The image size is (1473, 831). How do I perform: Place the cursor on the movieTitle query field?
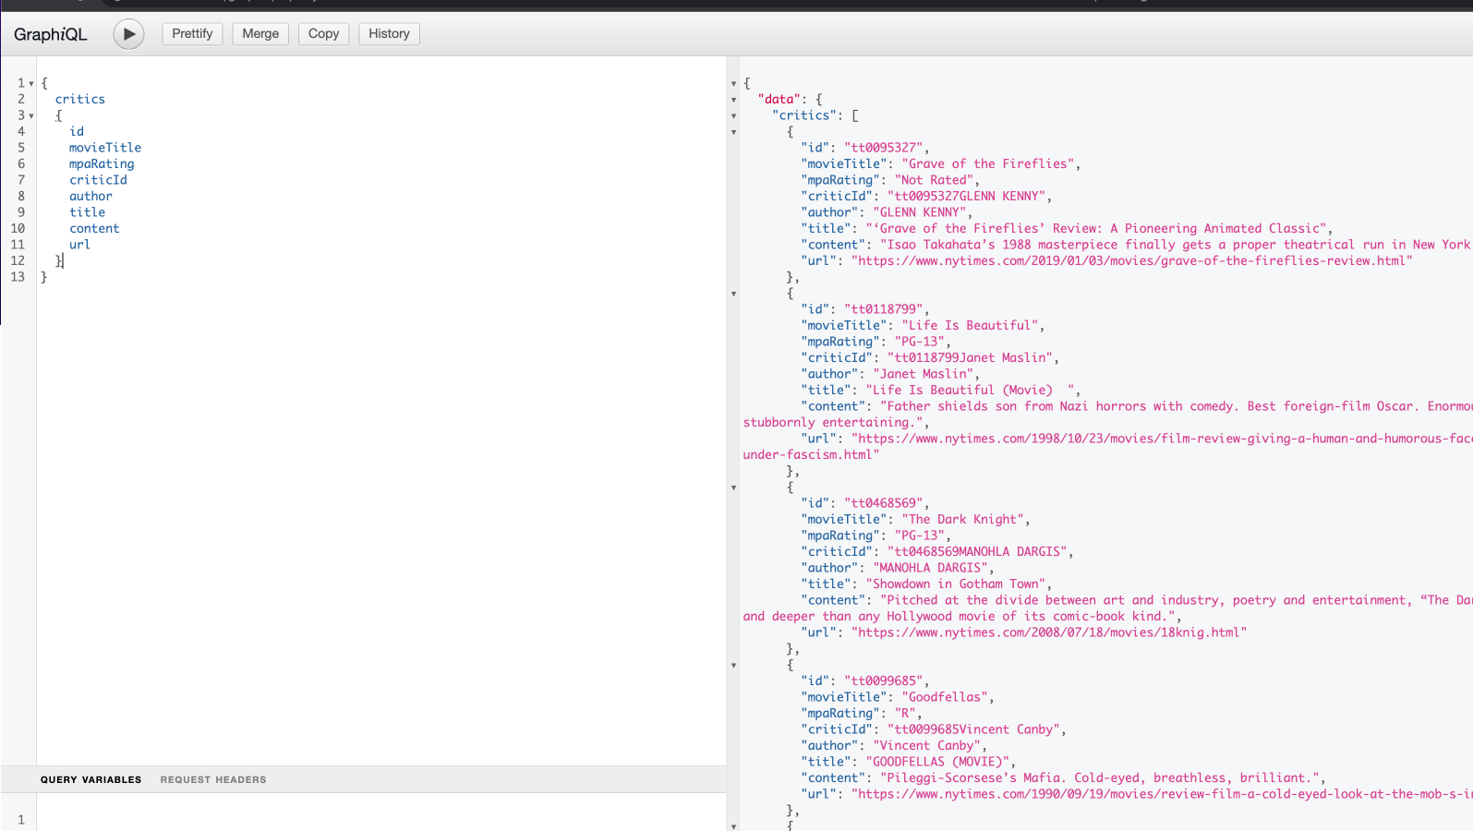tap(105, 148)
